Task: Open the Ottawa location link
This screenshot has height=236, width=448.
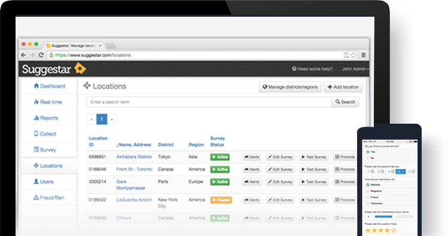Action: pyautogui.click(x=123, y=217)
